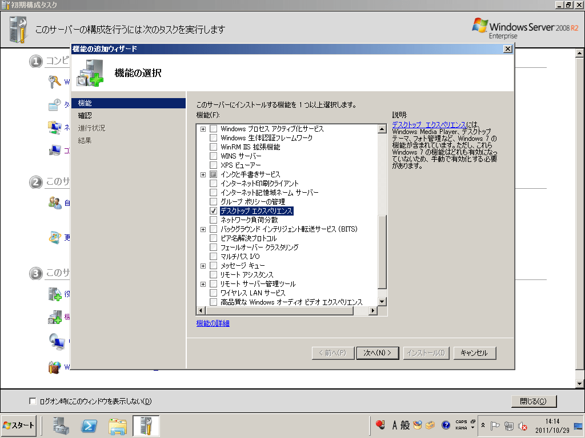
Task: Uncheck the デスクトップ エクスペリエンス checkbox
Action: coord(214,211)
